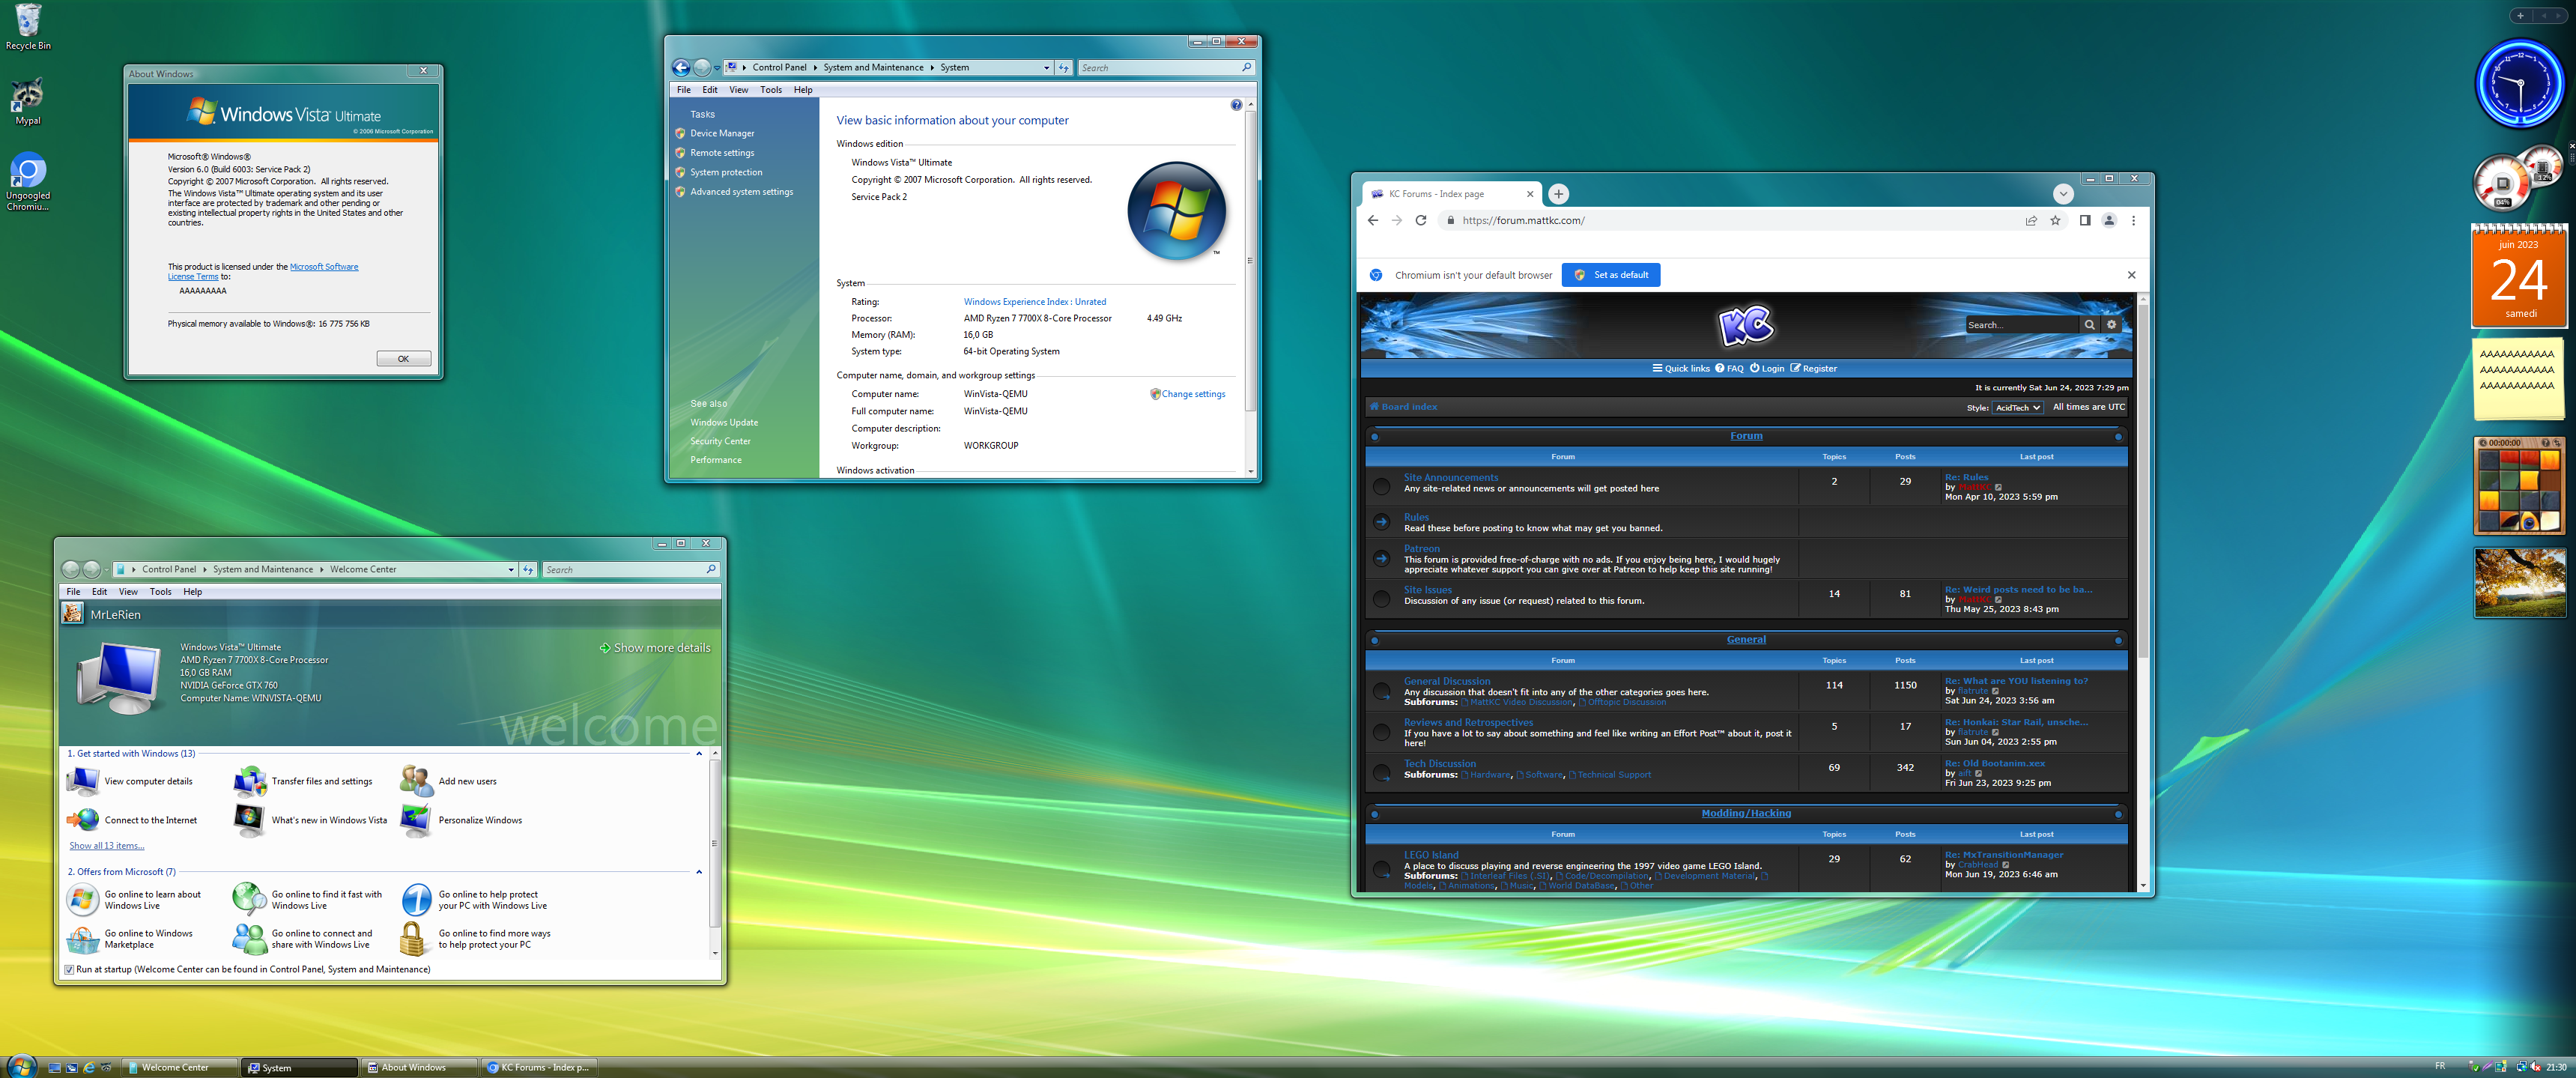This screenshot has height=1078, width=2576.
Task: Click Switch between windows in Quick Launch
Action: pyautogui.click(x=72, y=1067)
